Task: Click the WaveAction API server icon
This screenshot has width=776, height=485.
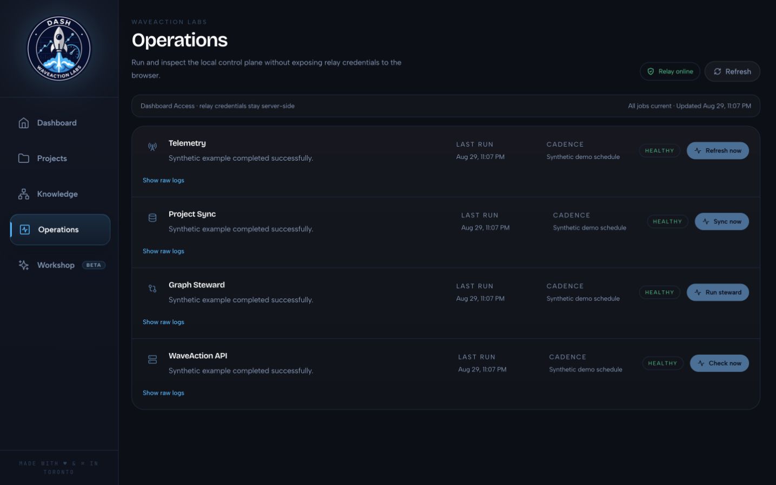Action: pyautogui.click(x=152, y=359)
